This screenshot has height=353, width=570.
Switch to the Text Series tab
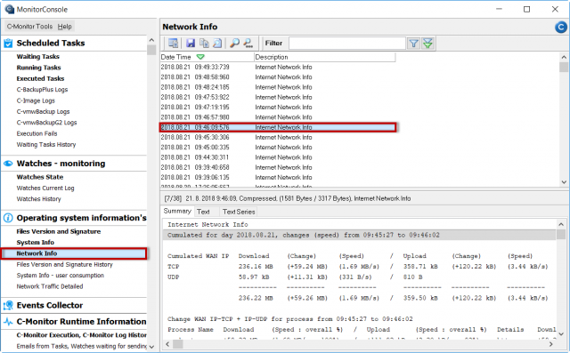239,212
